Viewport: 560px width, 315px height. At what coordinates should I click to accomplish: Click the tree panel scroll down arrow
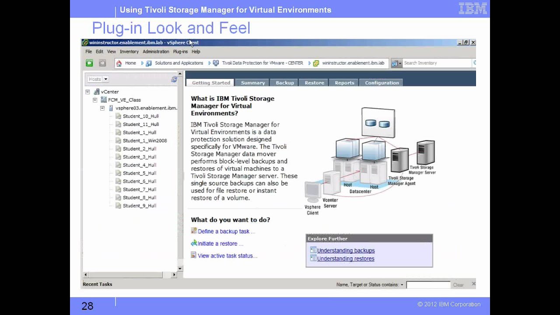tap(180, 268)
